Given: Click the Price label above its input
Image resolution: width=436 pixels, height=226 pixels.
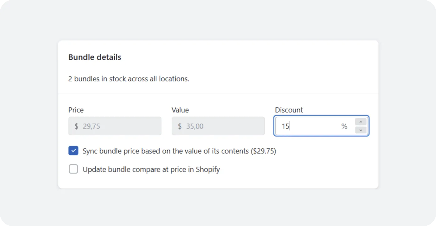Looking at the screenshot, I should 76,110.
